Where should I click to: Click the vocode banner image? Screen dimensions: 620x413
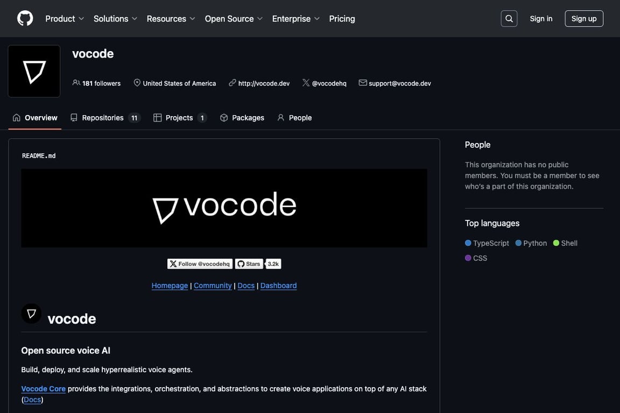[x=224, y=208]
